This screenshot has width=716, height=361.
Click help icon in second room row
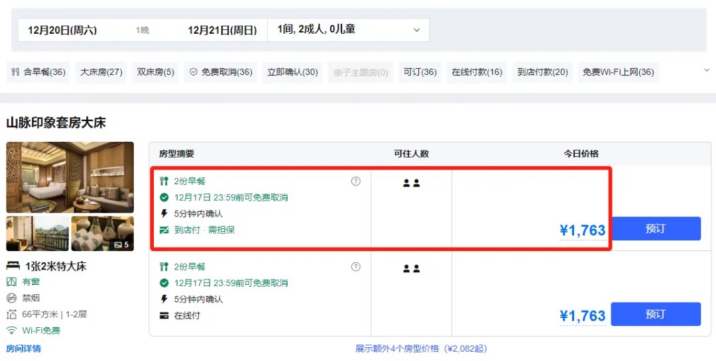point(356,267)
